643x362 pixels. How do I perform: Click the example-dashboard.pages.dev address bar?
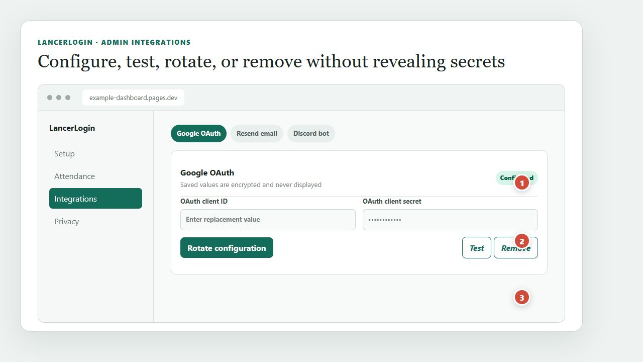(133, 98)
